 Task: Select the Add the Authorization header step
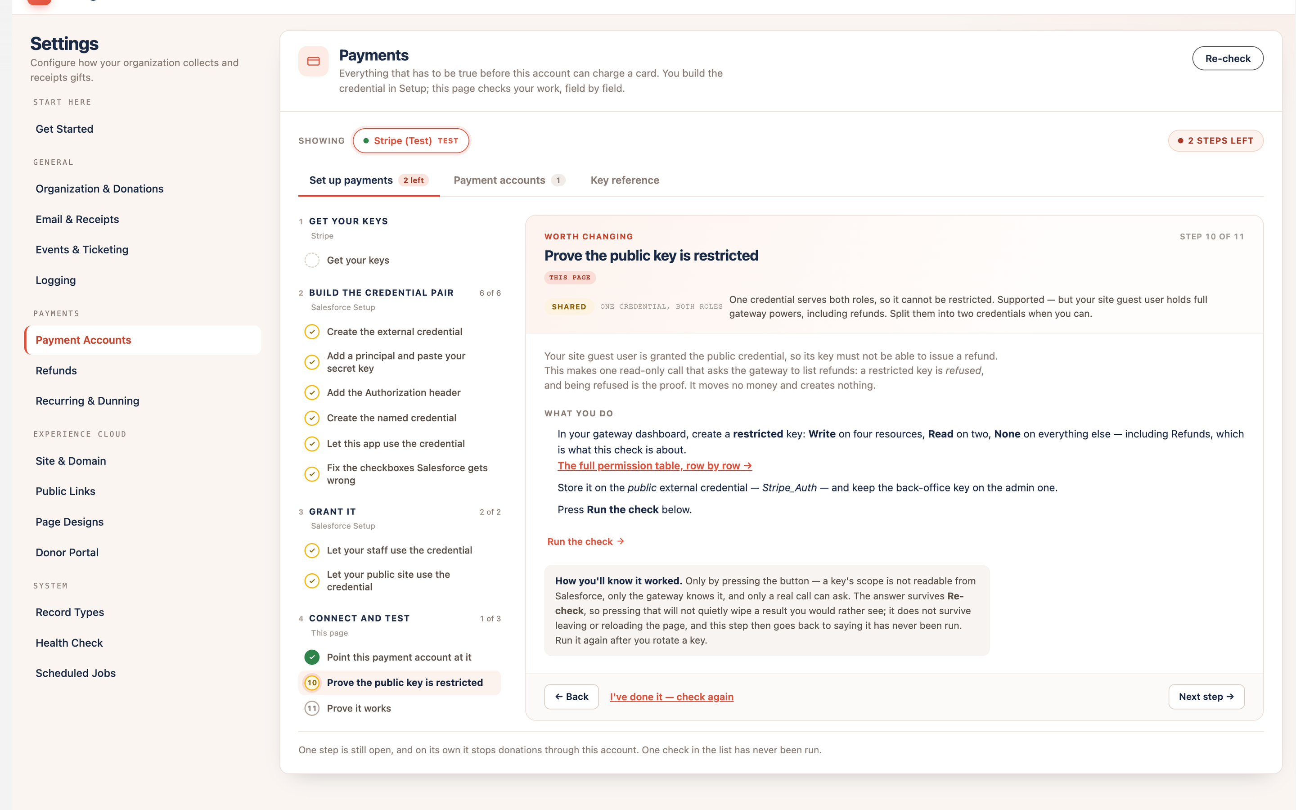coord(400,393)
